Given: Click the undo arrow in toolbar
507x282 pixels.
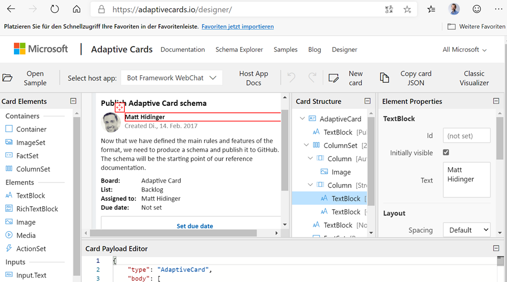Looking at the screenshot, I should coord(291,78).
